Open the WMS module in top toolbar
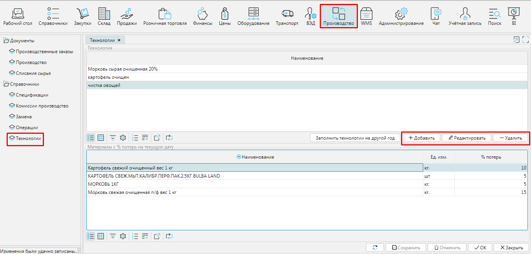This screenshot has width=531, height=254. click(x=366, y=17)
